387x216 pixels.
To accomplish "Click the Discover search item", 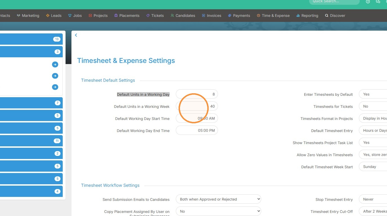I will pos(335,15).
